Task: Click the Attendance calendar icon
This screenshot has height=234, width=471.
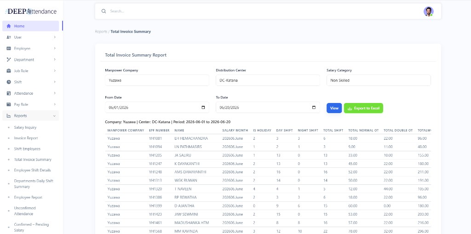Action: tap(9, 93)
